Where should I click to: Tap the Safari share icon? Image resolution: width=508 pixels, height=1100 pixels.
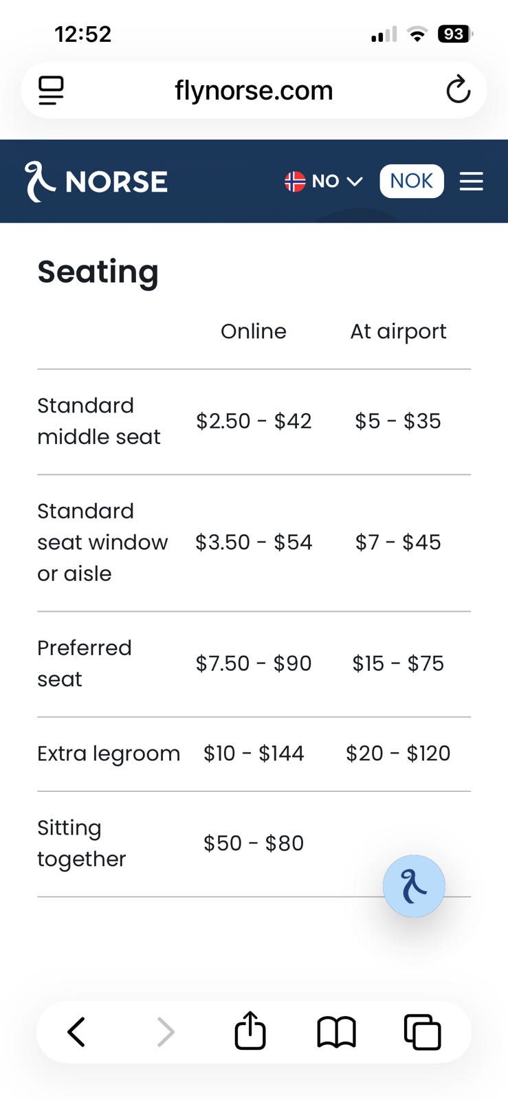tap(250, 1031)
